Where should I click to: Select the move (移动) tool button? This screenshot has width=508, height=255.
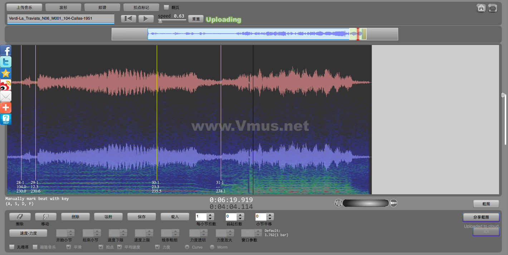[x=45, y=216]
